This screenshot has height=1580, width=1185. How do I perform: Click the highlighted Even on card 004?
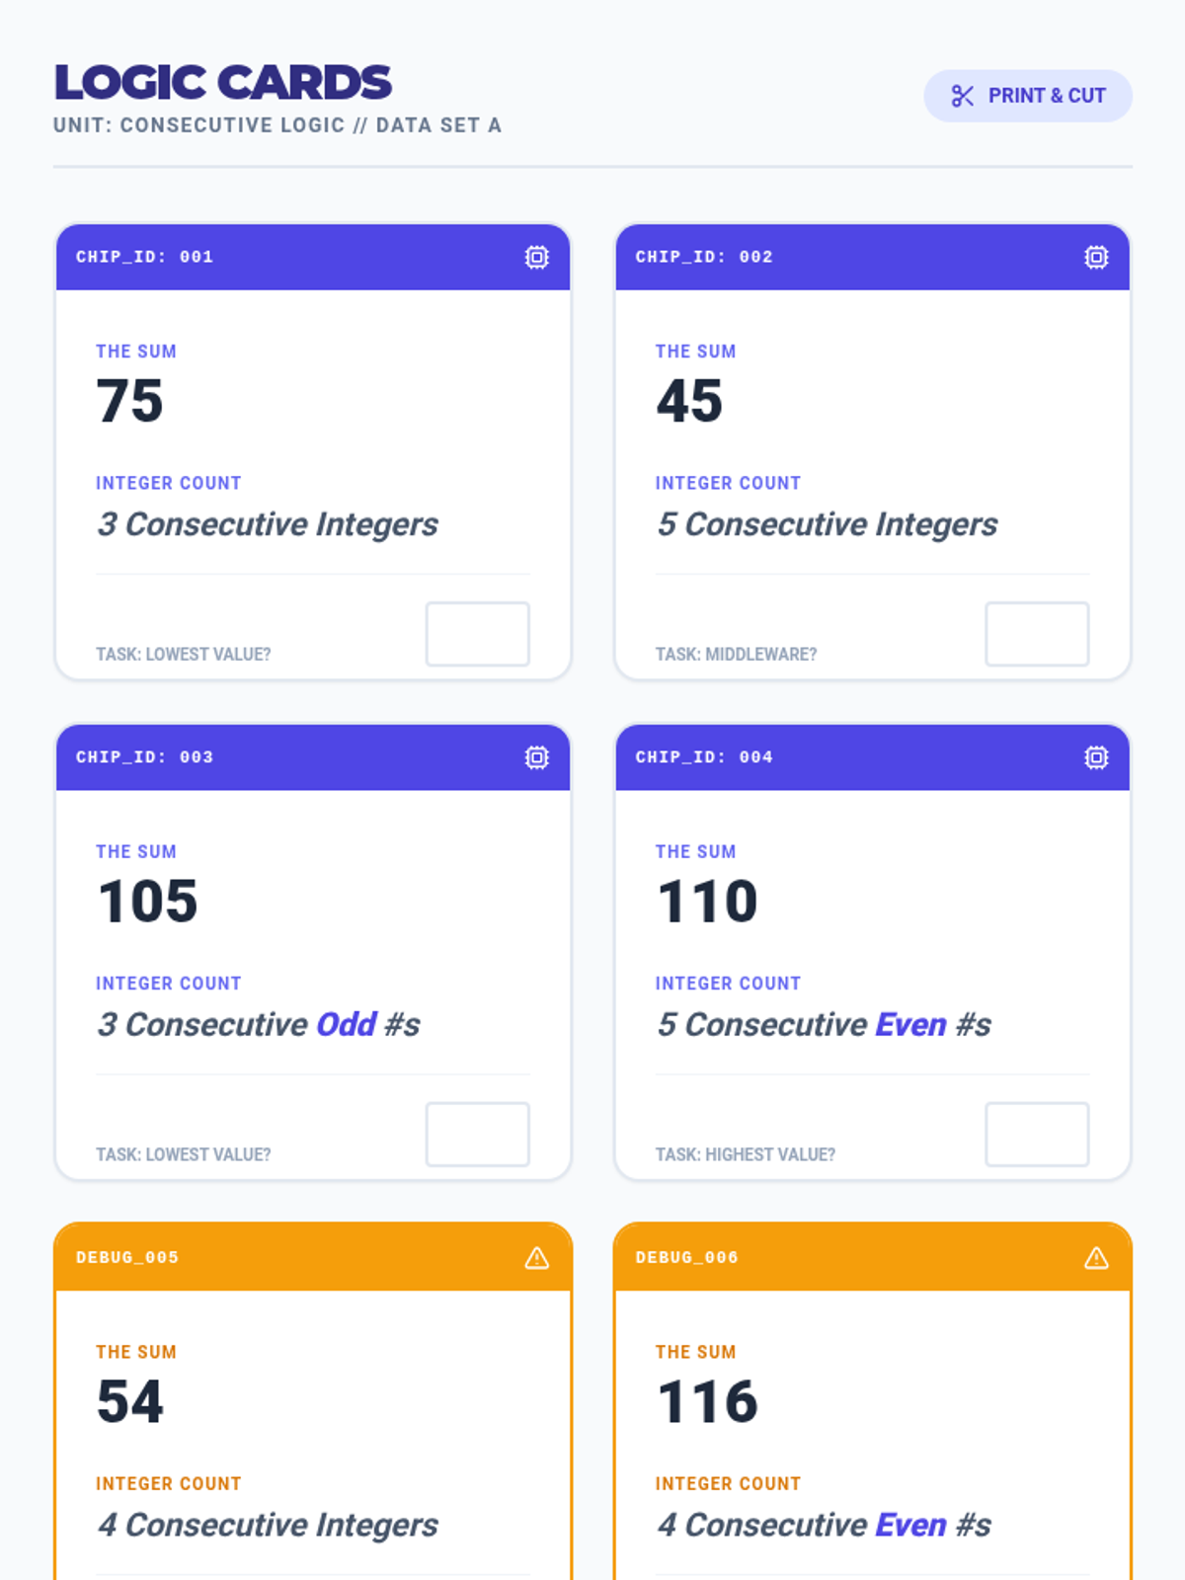[x=910, y=1025]
